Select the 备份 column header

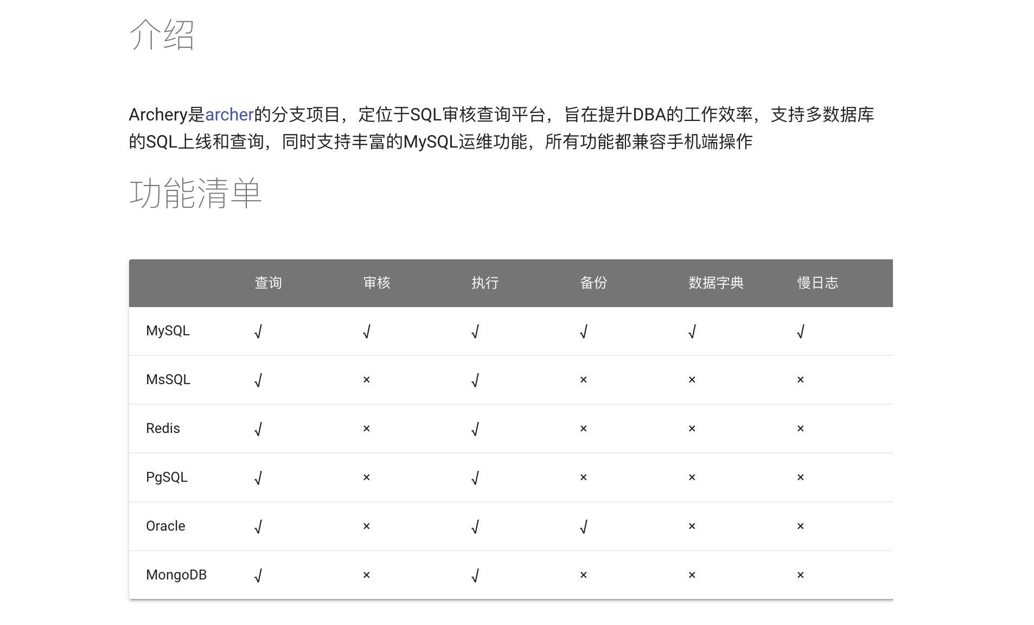[x=593, y=283]
